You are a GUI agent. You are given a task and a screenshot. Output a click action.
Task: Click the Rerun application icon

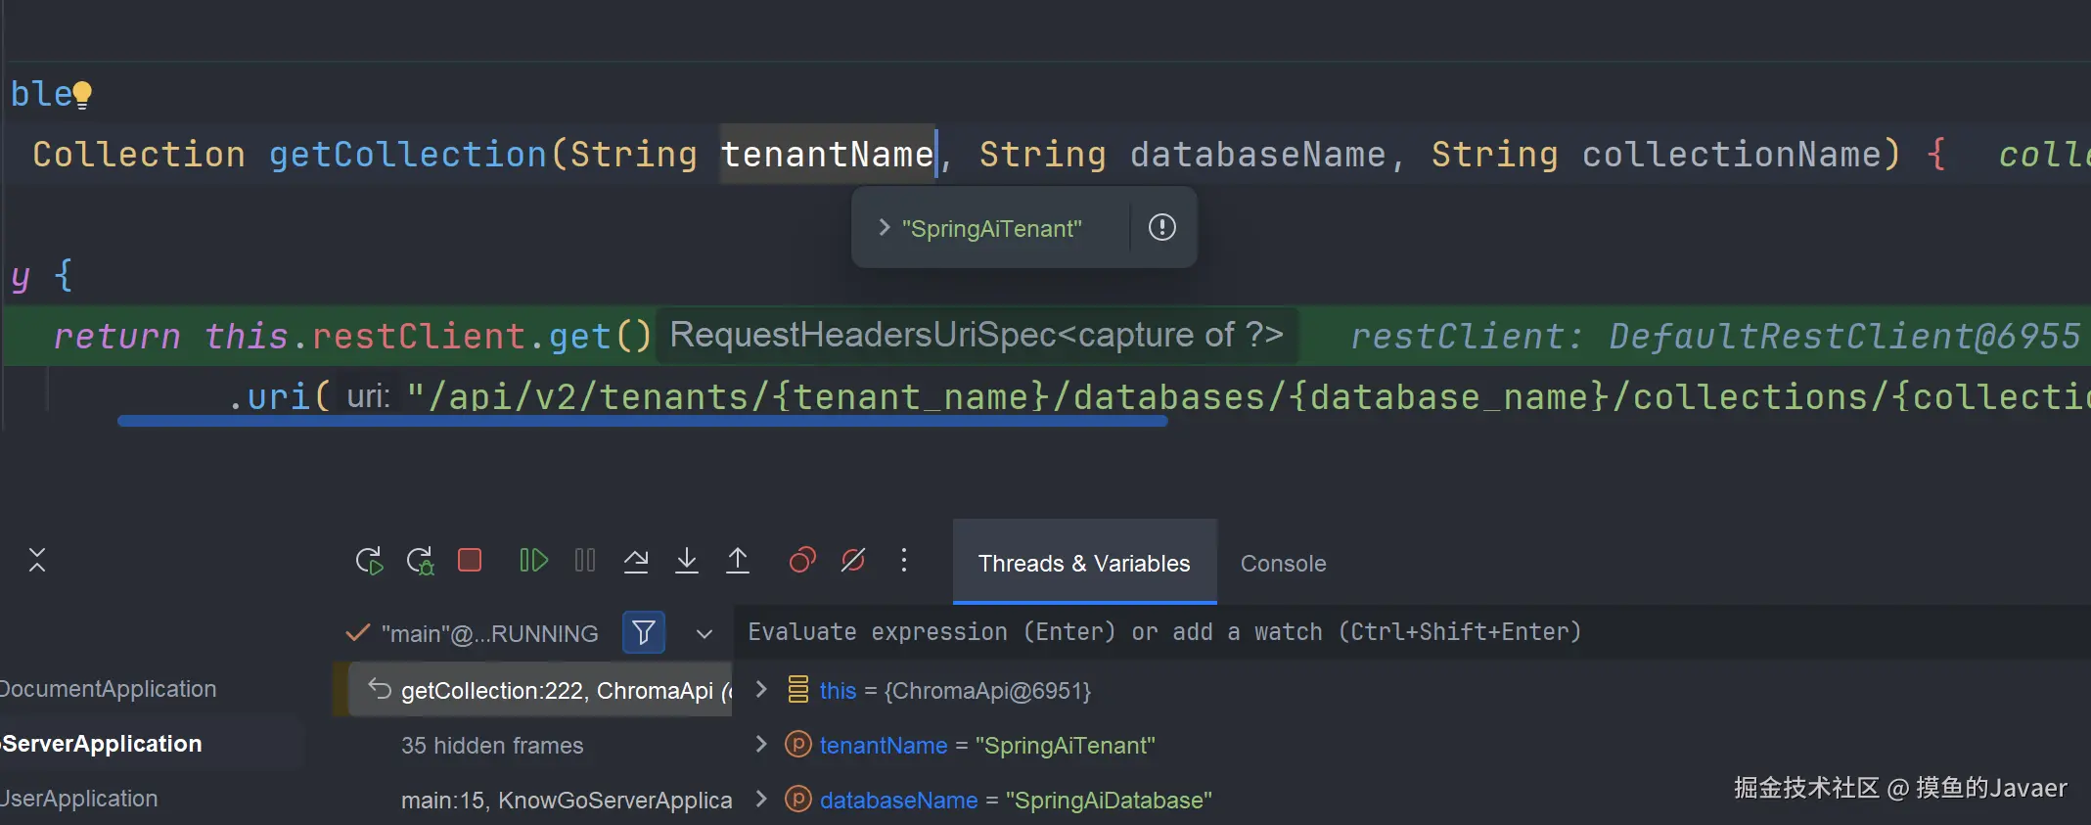369,561
